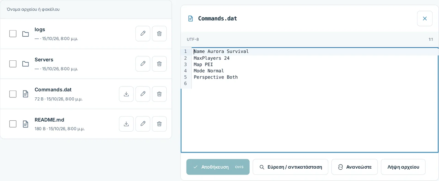This screenshot has width=439, height=181.
Task: Click the Commands.dat title in editor header
Action: (217, 19)
